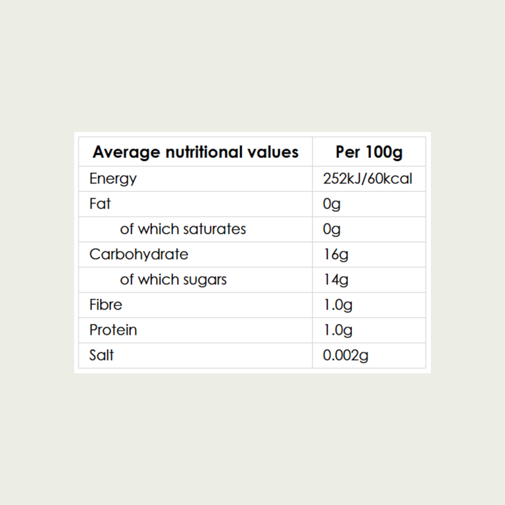The width and height of the screenshot is (505, 505).
Task: Select the 1.0g value beside Fibre
Action: (338, 305)
